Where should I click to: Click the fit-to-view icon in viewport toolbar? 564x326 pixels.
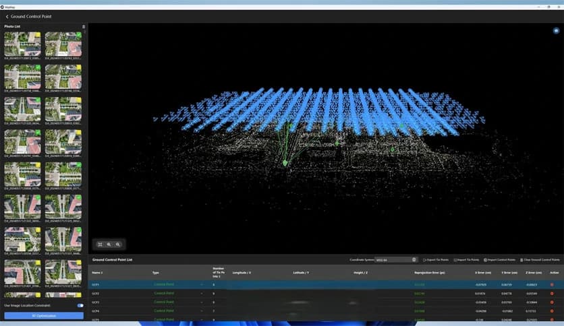click(x=100, y=244)
